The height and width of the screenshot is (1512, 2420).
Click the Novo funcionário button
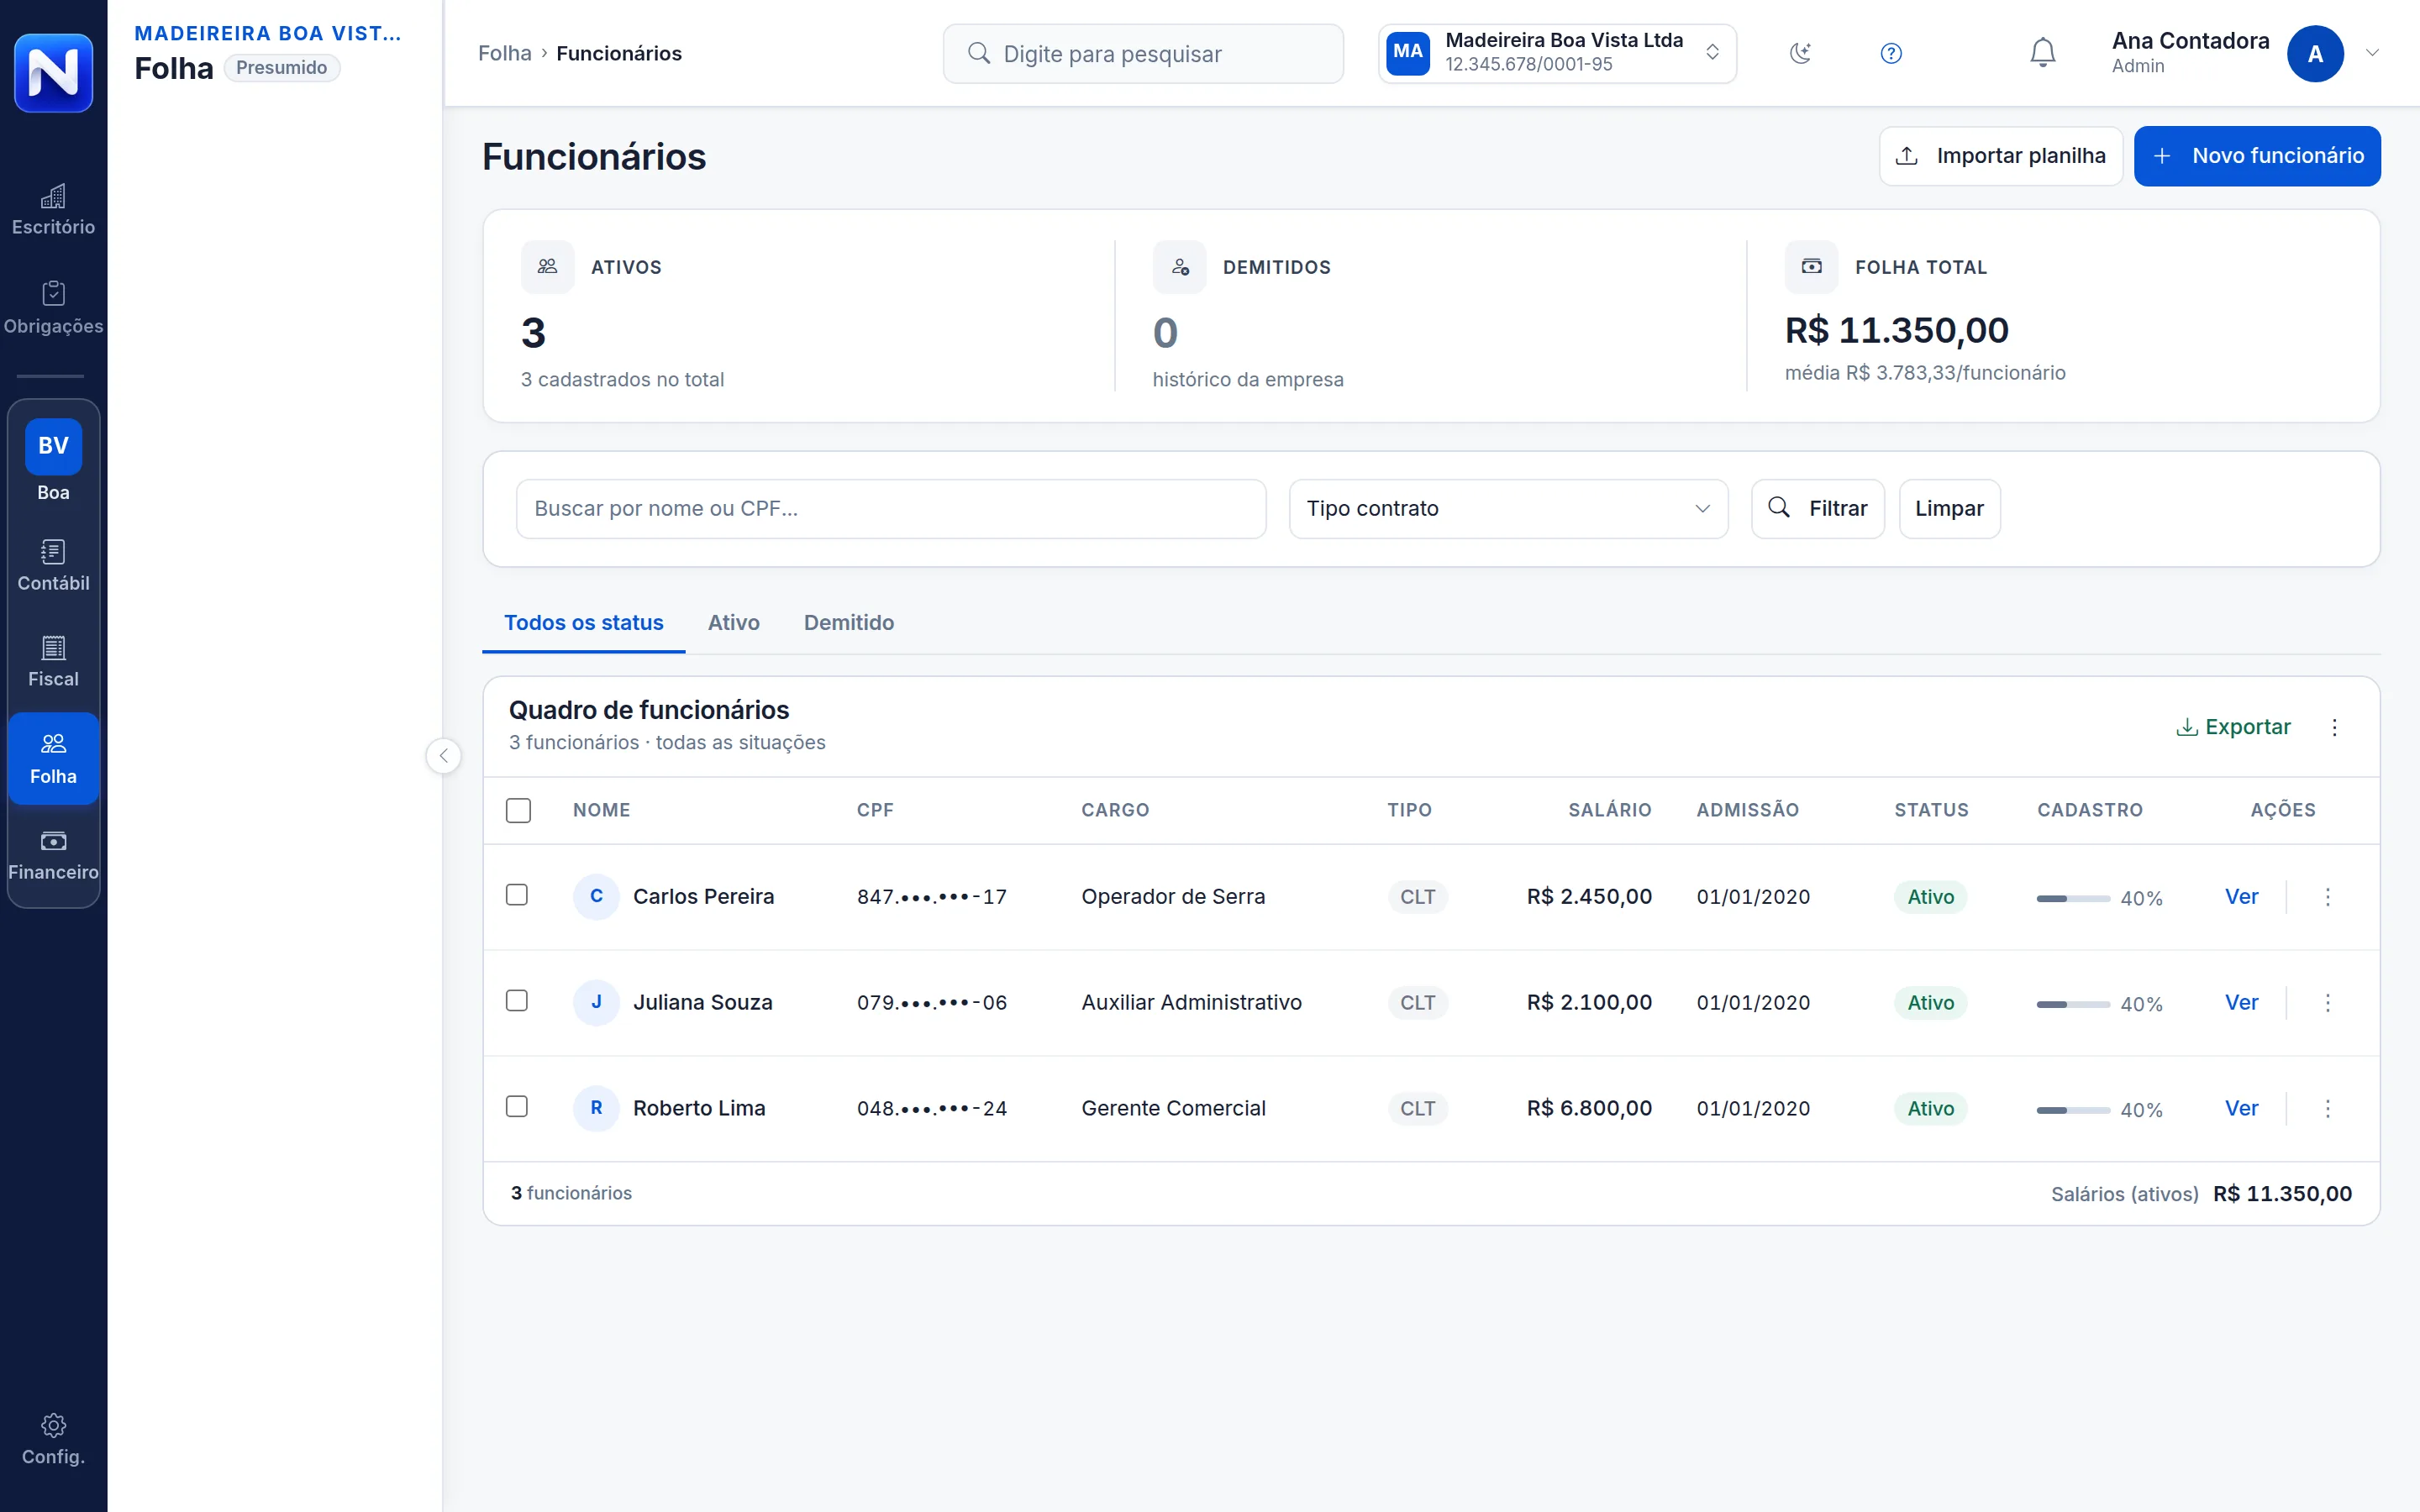(2257, 156)
